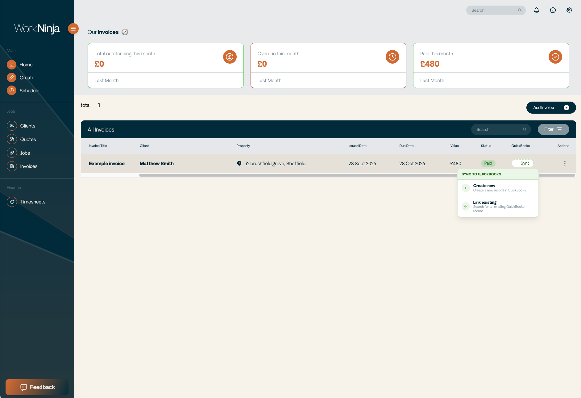Click the compass icon beside Our Invoices
The image size is (581, 398).
[x=125, y=32]
